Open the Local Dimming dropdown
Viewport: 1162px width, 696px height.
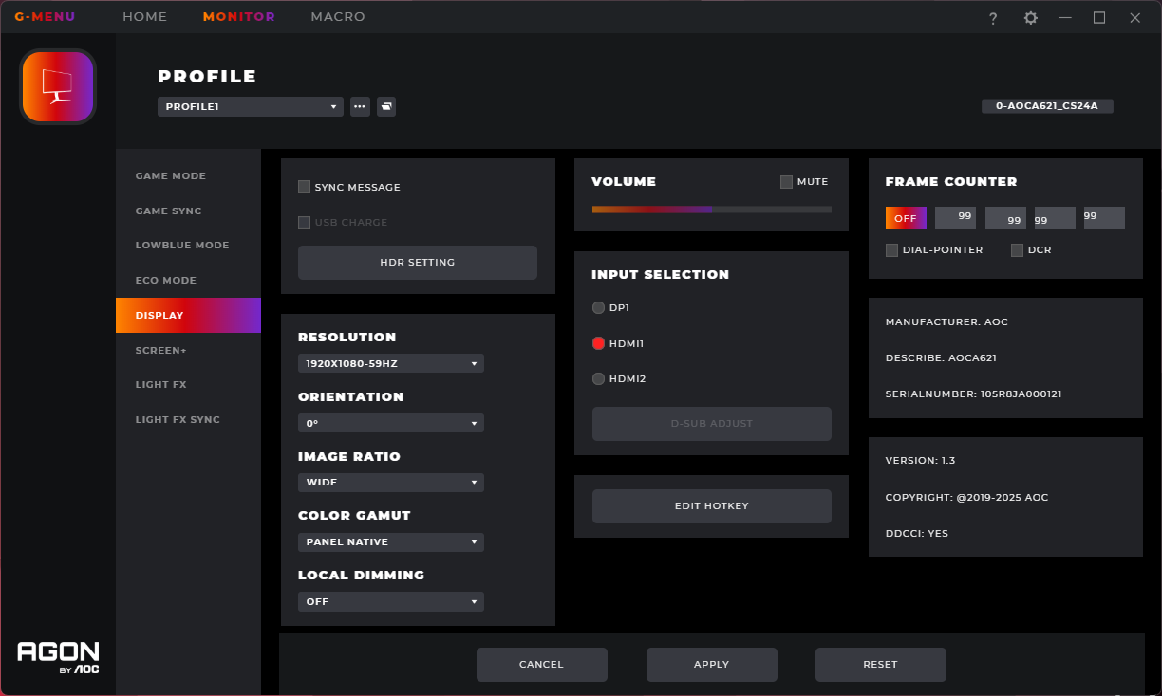point(391,602)
